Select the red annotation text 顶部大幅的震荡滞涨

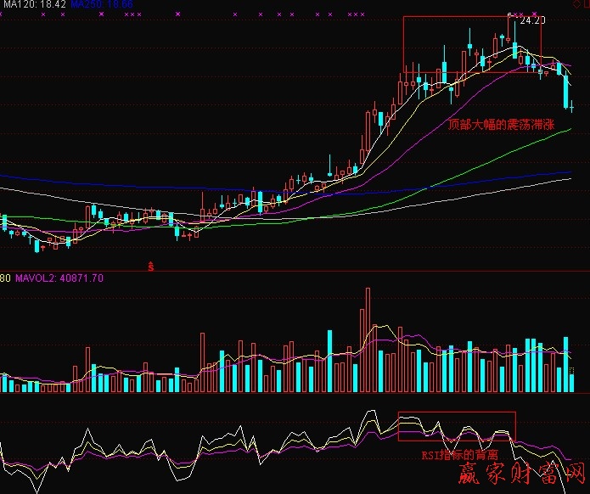click(x=501, y=125)
